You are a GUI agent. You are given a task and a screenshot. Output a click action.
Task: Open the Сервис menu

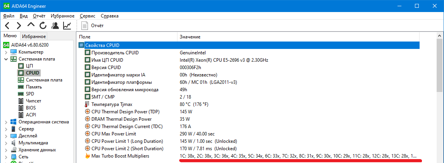(x=88, y=16)
